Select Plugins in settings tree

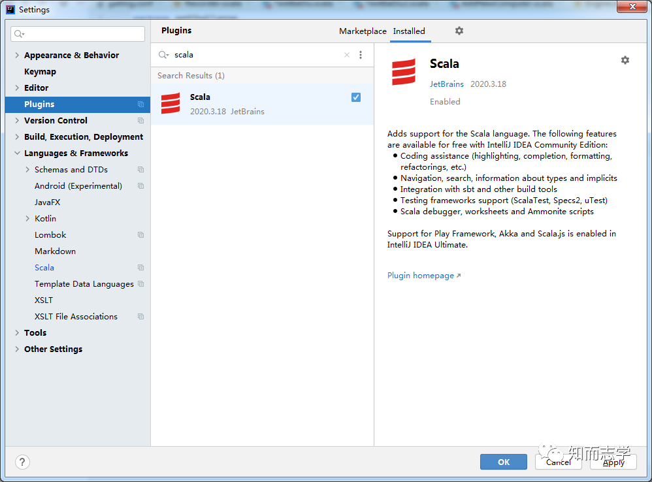[77, 104]
